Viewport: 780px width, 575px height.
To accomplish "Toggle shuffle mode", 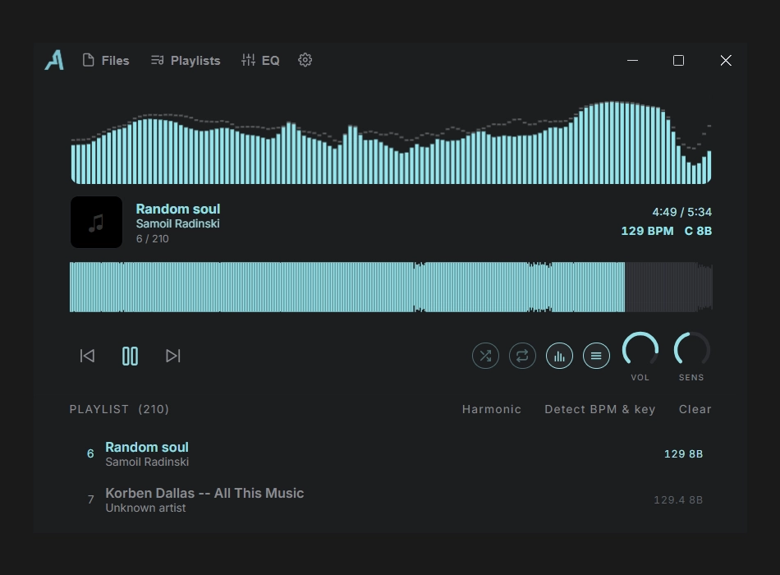I will tap(485, 356).
